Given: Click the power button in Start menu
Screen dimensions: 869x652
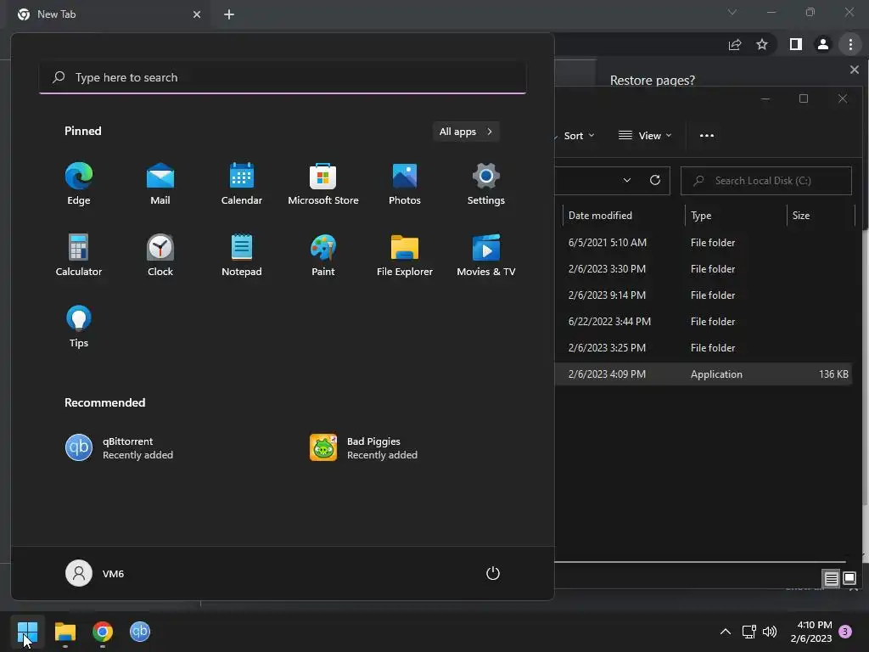Looking at the screenshot, I should point(493,573).
